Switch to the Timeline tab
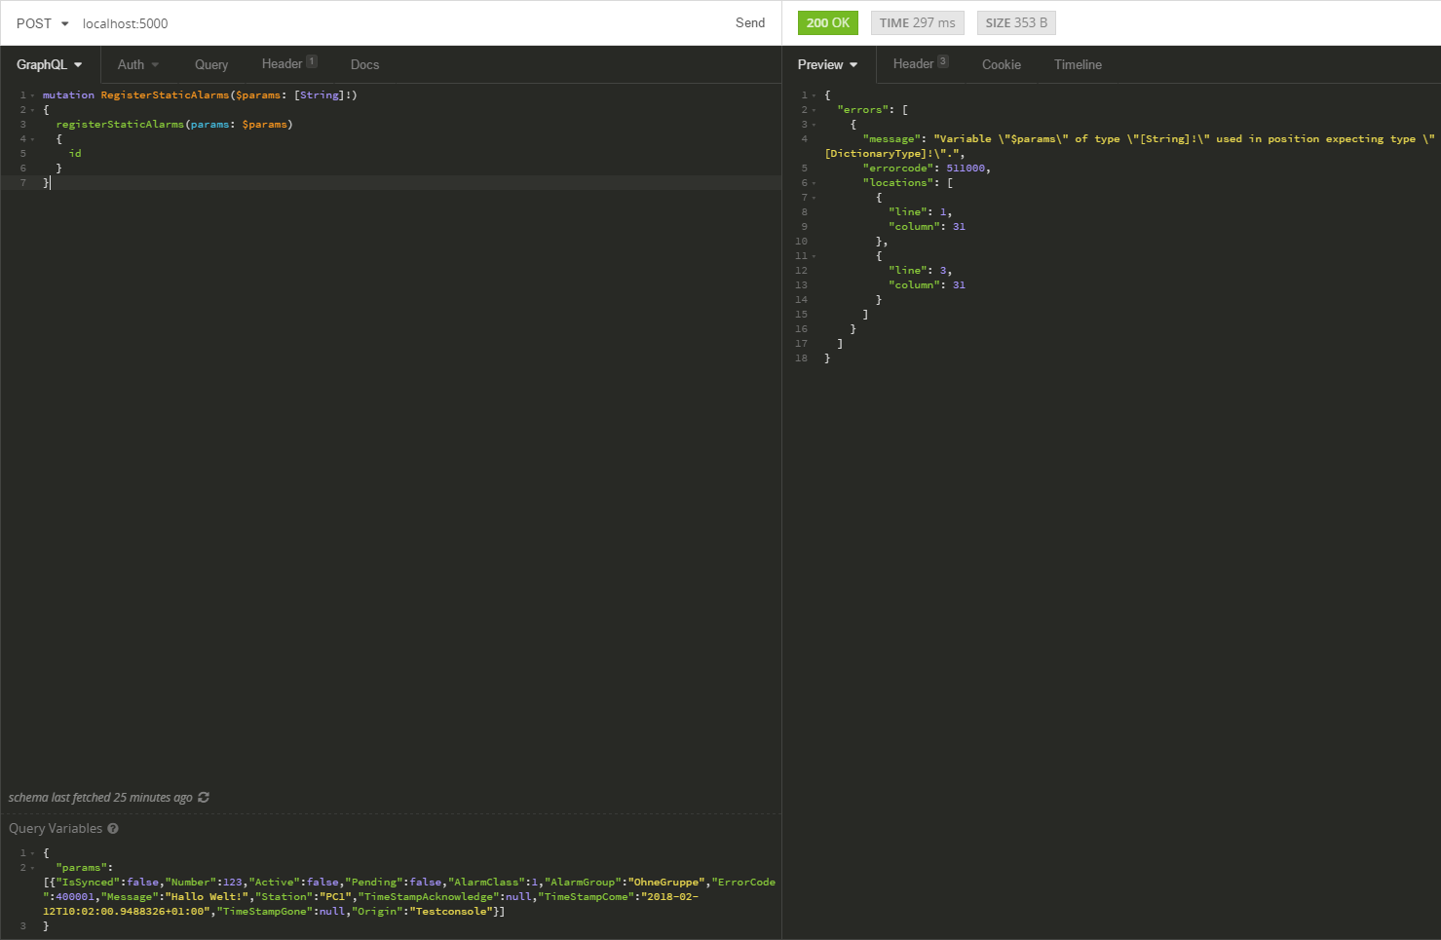Screen dimensions: 1441x940 pos(1078,64)
